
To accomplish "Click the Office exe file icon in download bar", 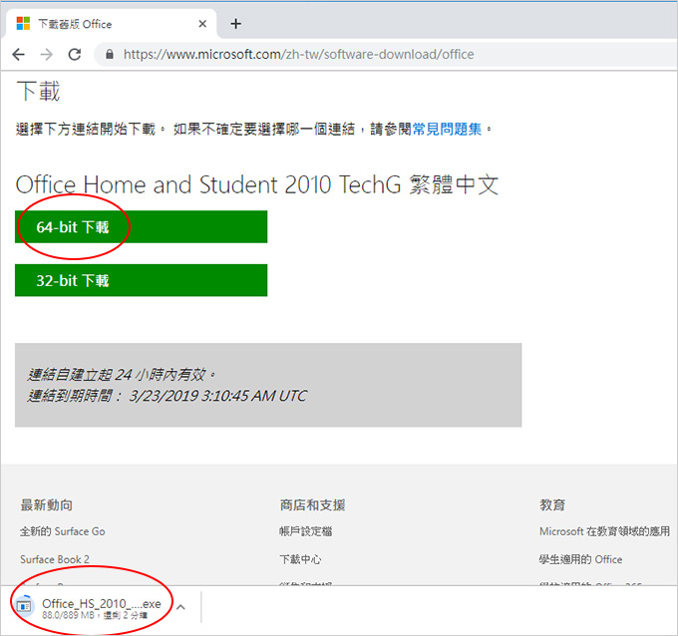I will coord(24,606).
